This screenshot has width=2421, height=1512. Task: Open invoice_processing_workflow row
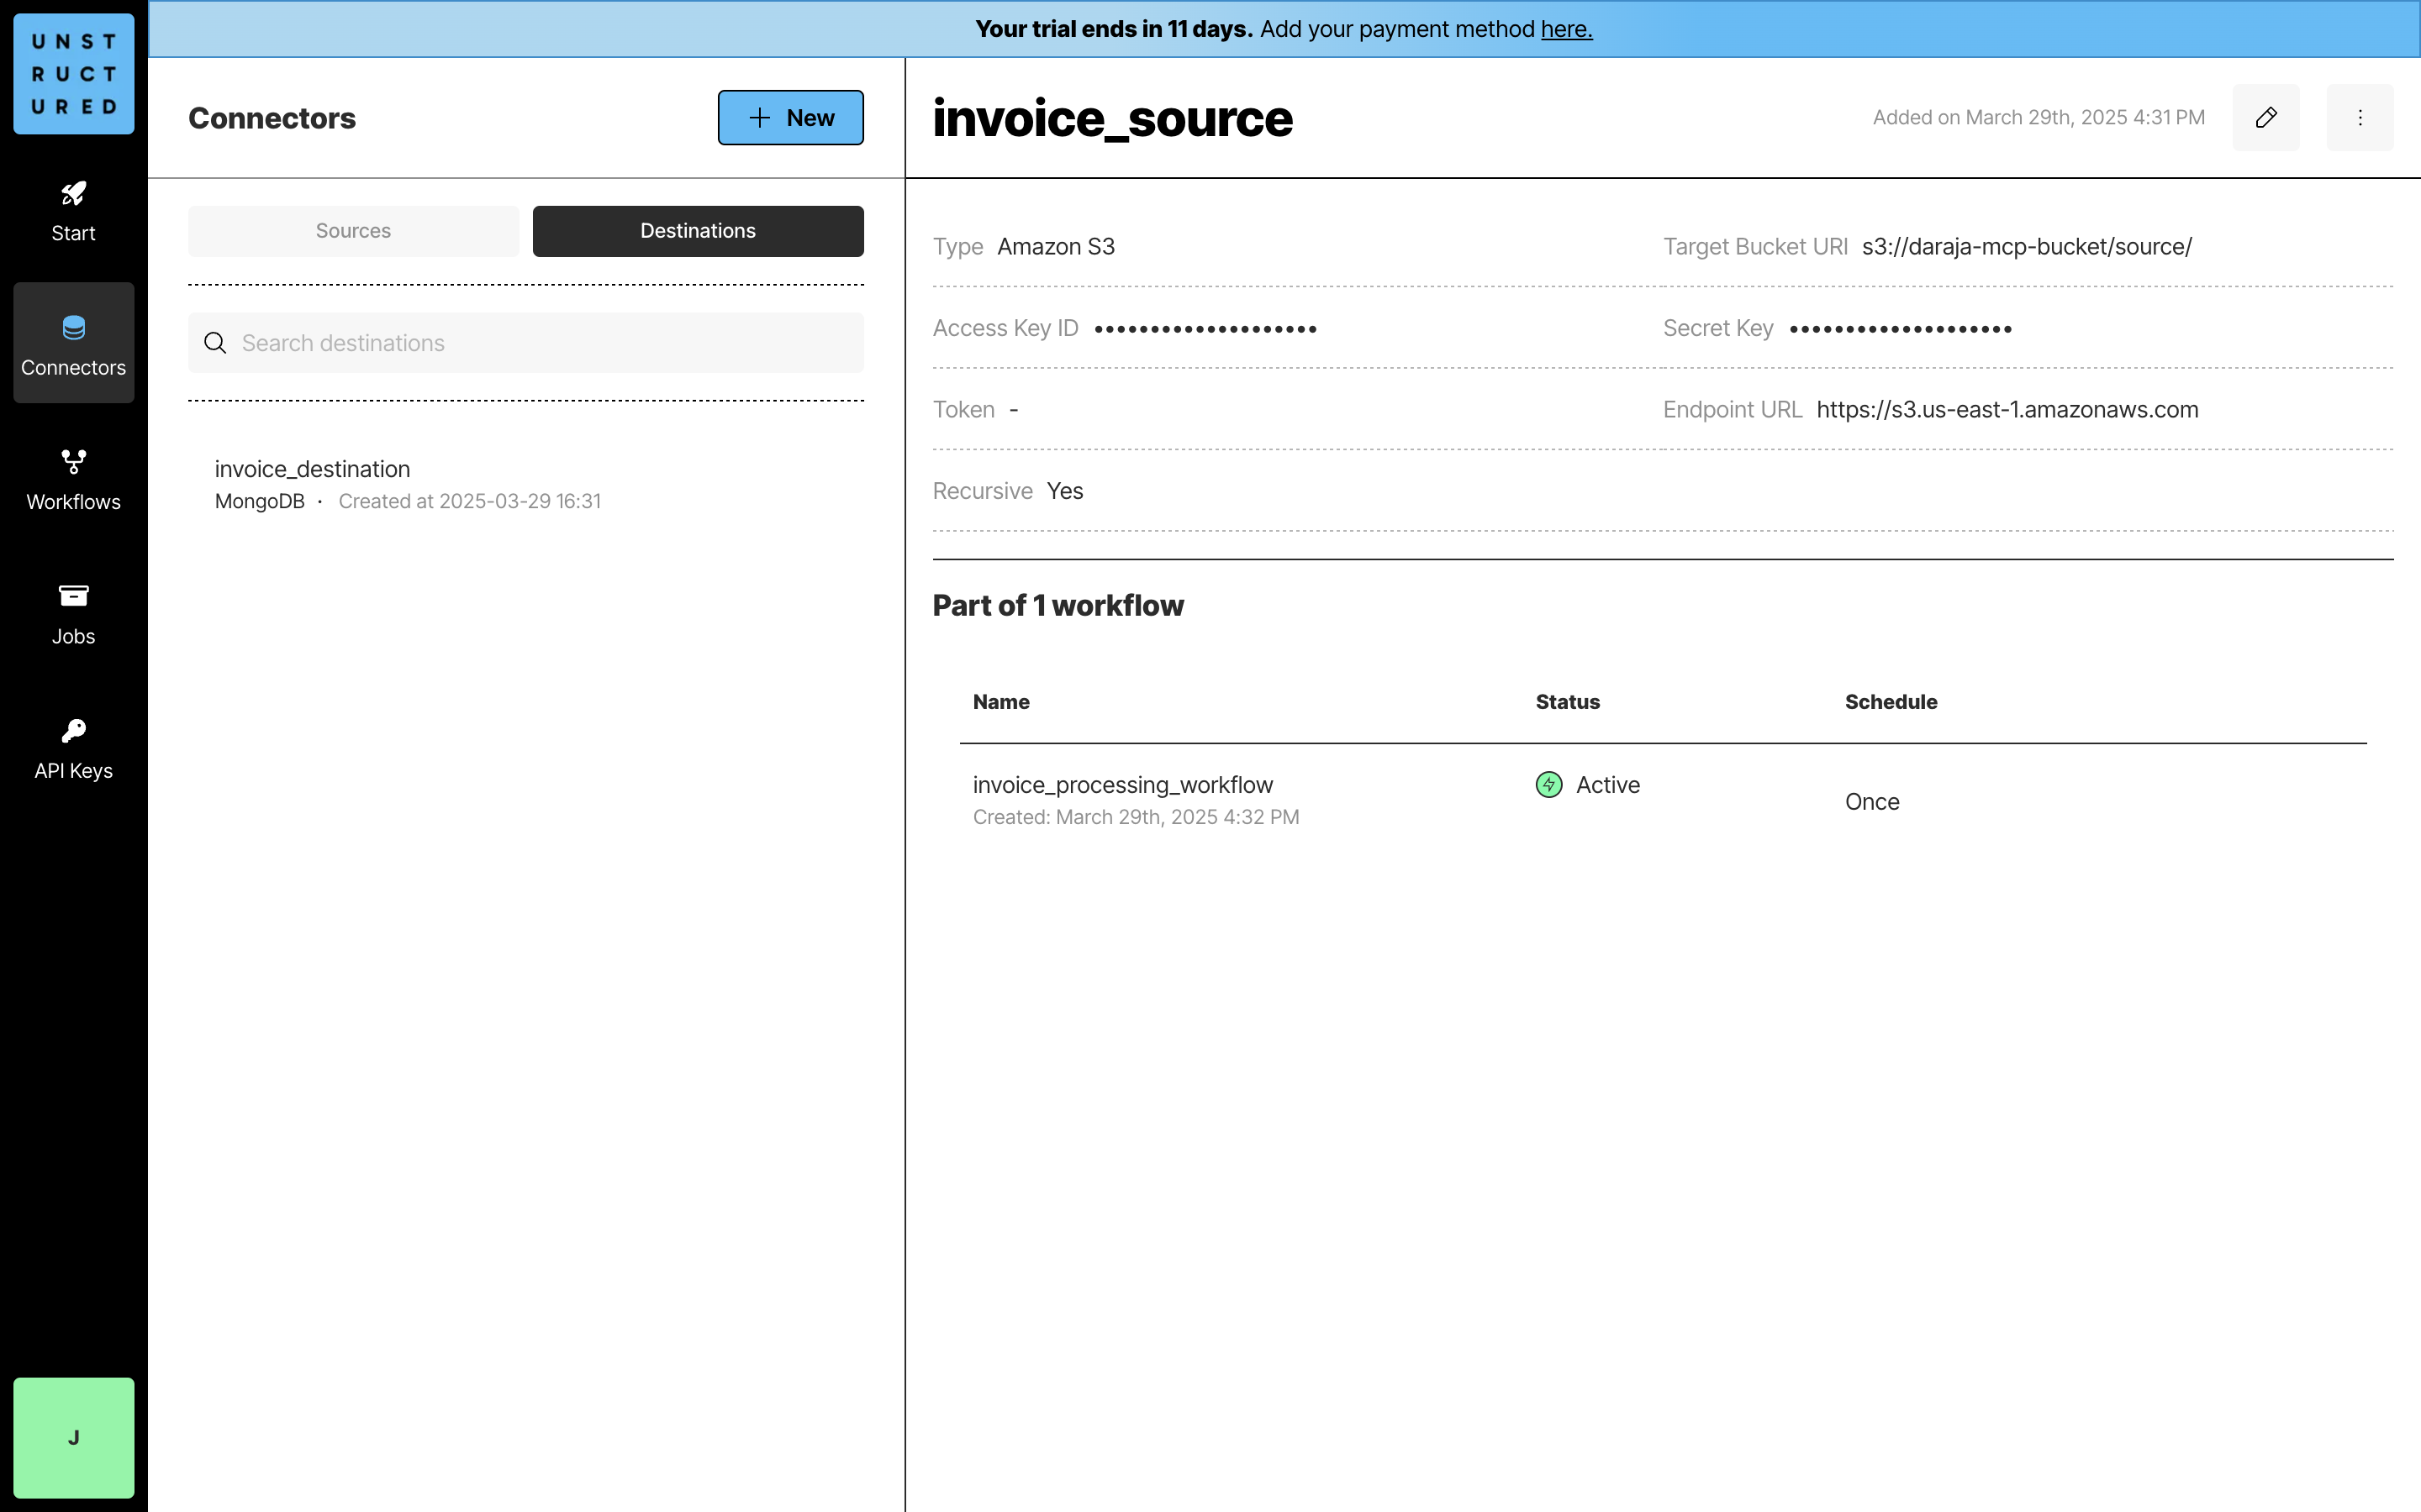coord(1122,785)
